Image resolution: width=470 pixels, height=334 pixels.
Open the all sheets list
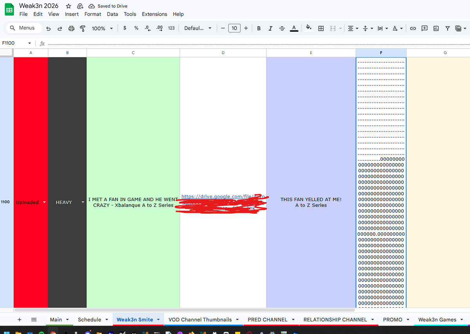(34, 320)
